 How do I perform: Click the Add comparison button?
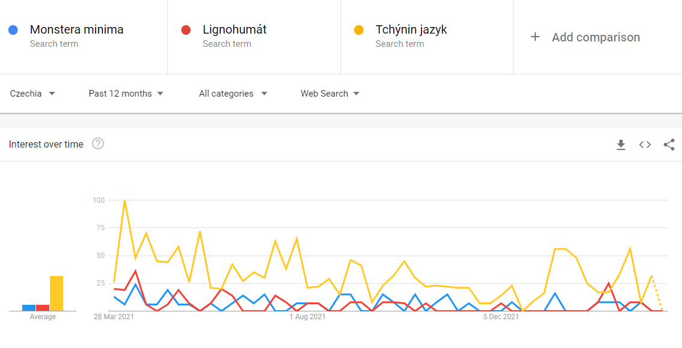(x=595, y=37)
